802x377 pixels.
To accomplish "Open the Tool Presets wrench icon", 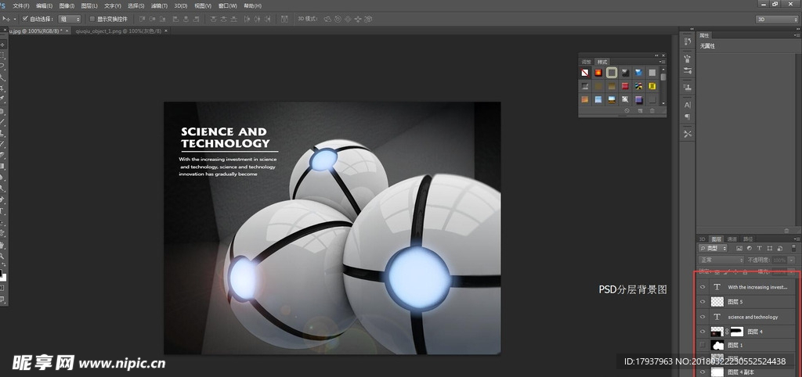I will [x=687, y=134].
